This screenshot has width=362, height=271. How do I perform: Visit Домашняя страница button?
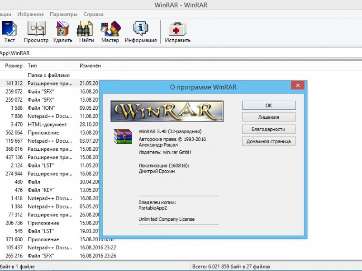269,141
